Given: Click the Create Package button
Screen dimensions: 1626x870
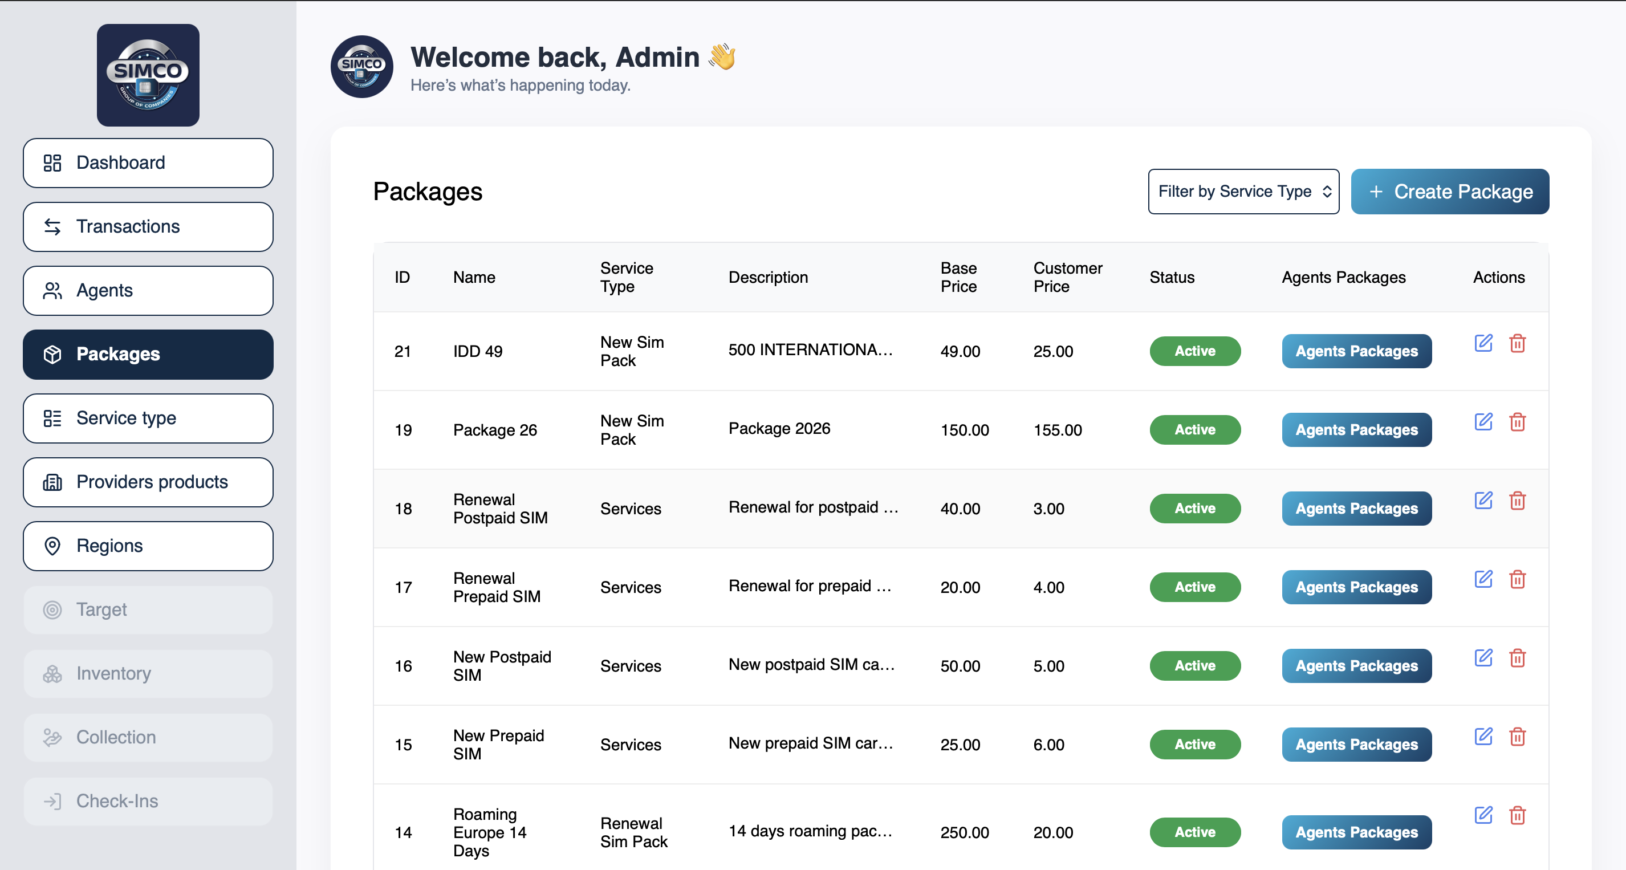Looking at the screenshot, I should coord(1449,192).
